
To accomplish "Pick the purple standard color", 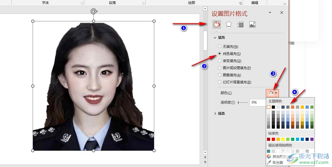I will (312, 139).
